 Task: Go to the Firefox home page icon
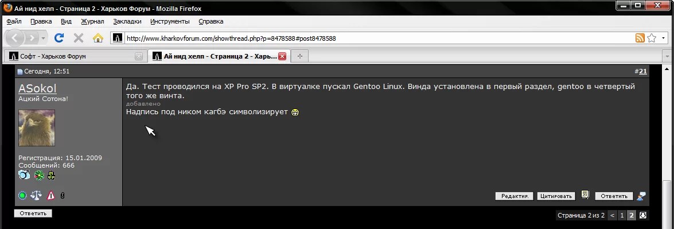(x=98, y=38)
